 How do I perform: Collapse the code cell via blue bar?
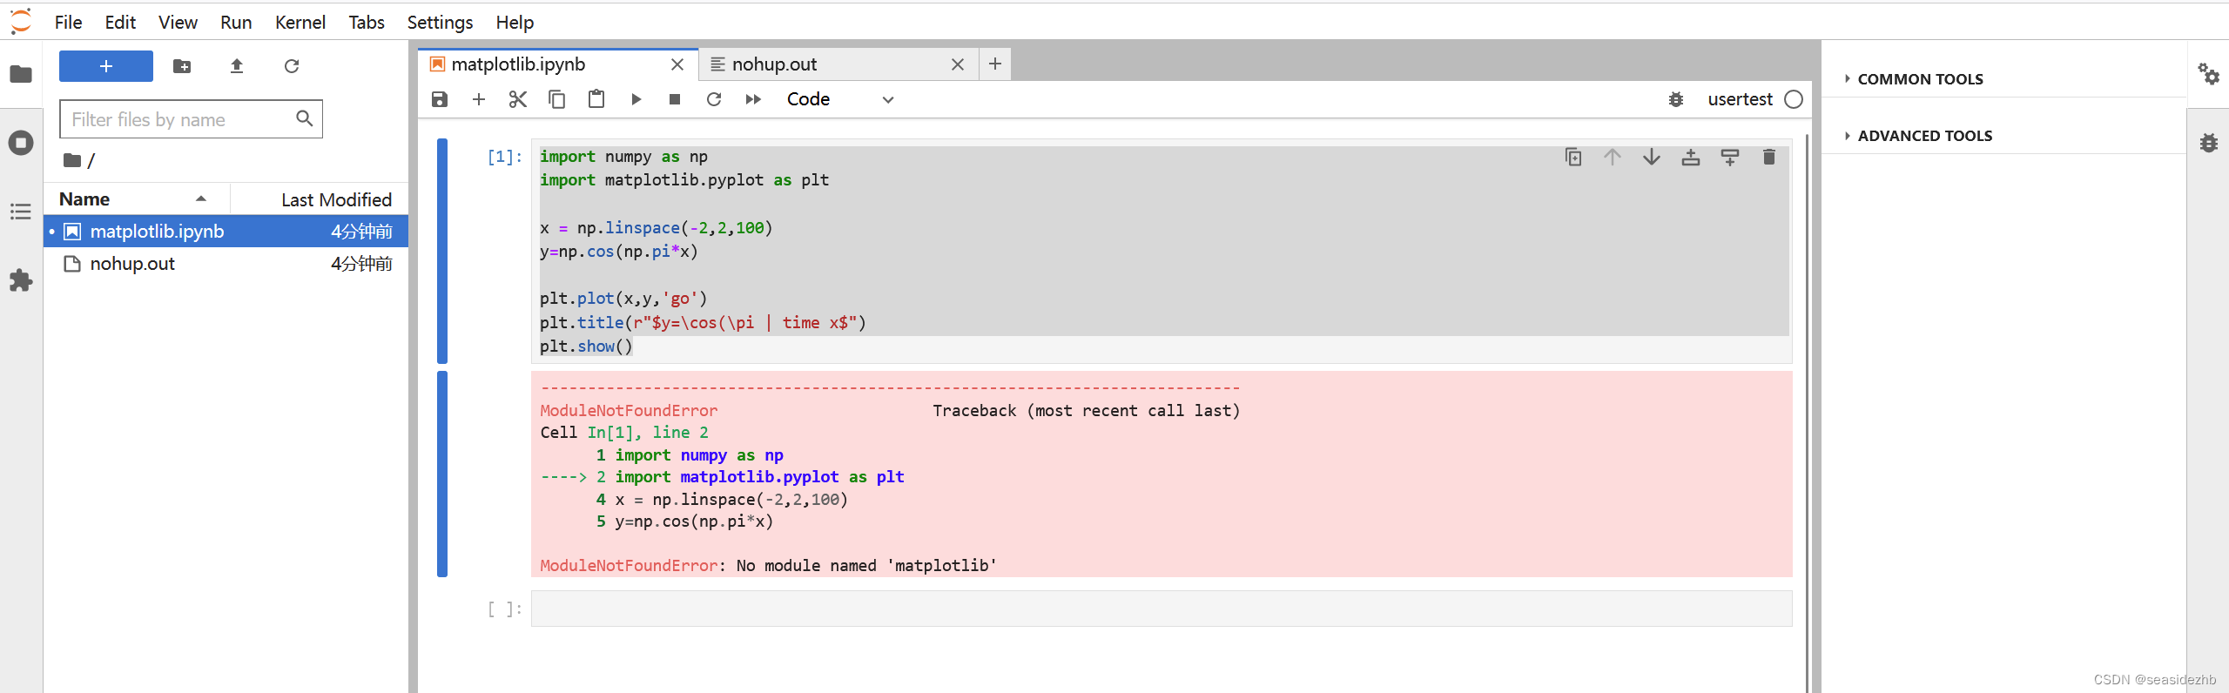tap(442, 251)
